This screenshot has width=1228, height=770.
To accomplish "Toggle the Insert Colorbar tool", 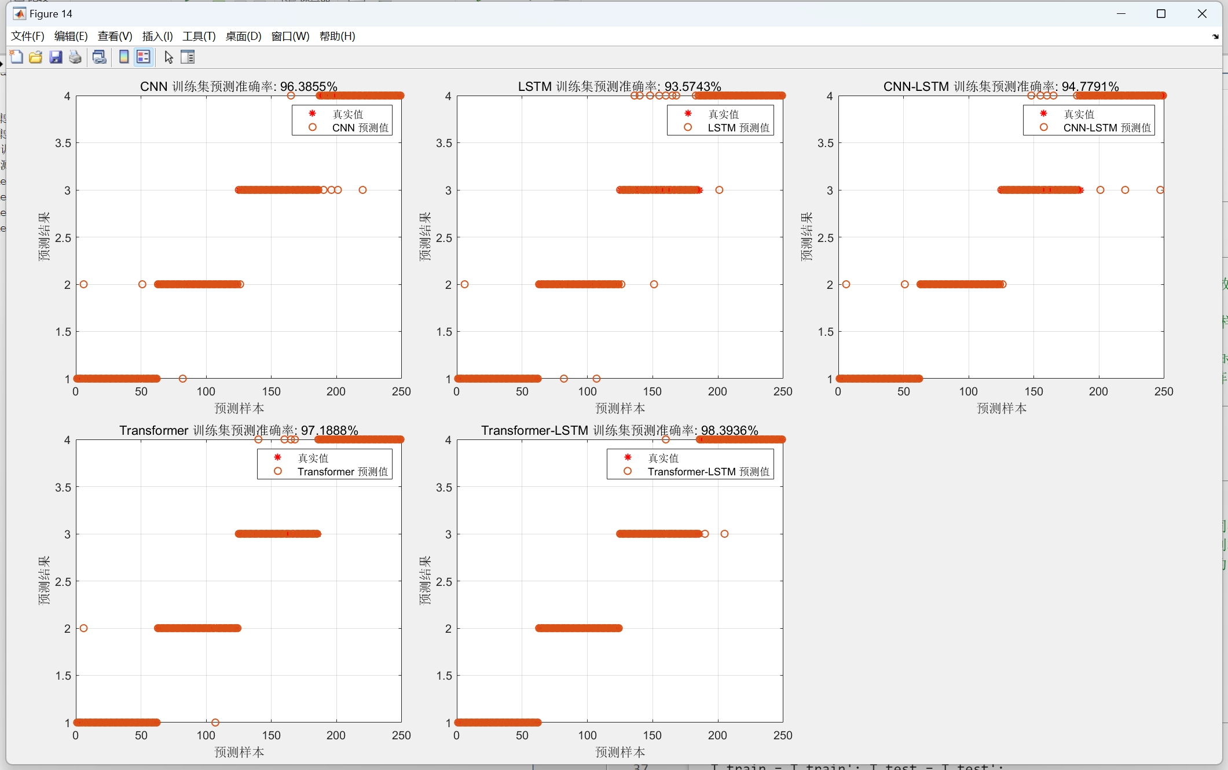I will pos(123,57).
